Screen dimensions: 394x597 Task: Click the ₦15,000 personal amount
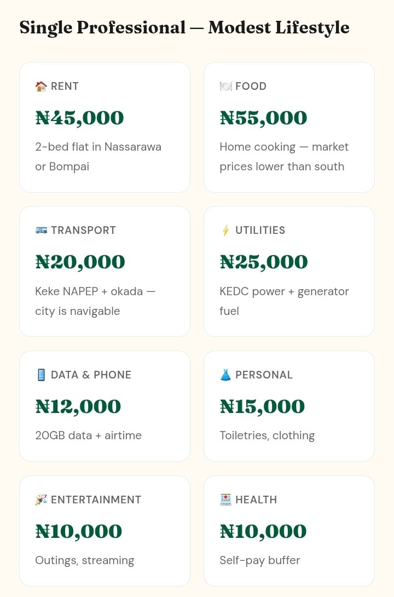262,406
